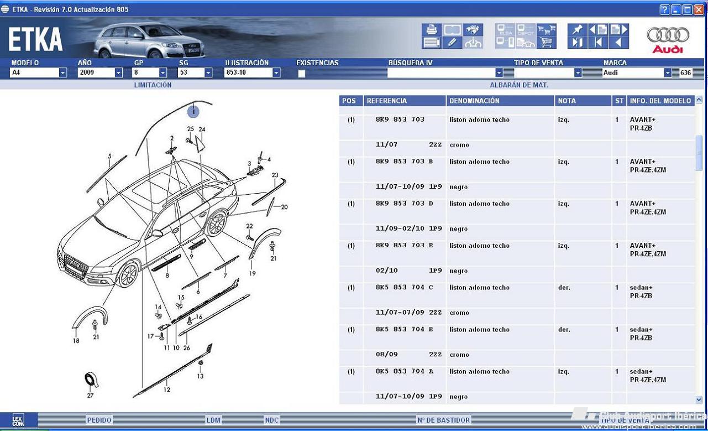The height and width of the screenshot is (431, 708).
Task: Click callout number 23 on the diagram
Action: 275,175
